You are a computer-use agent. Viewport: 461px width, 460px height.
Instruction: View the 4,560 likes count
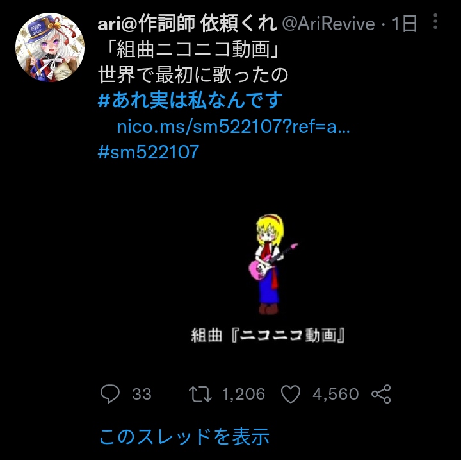336,394
